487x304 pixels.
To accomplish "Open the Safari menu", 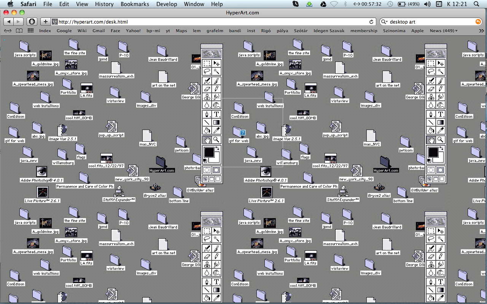I will [x=29, y=4].
